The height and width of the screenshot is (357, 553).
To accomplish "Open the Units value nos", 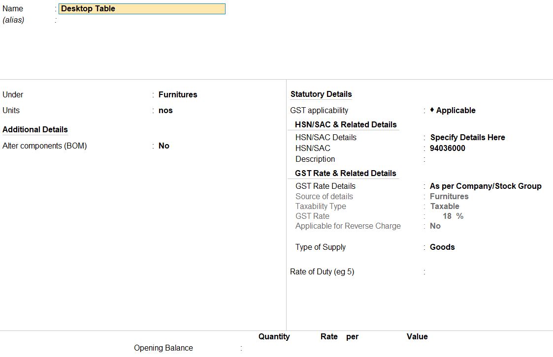I will pos(165,111).
